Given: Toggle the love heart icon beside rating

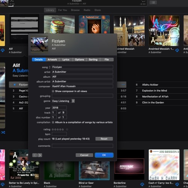Looking at the screenshot, I should click(x=67, y=129).
